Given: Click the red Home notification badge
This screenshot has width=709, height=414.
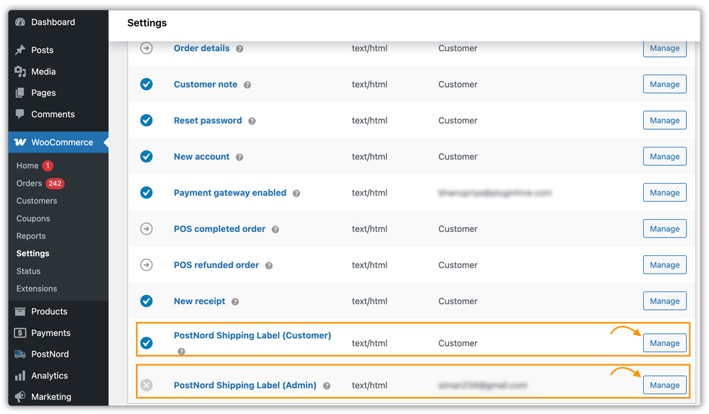Looking at the screenshot, I should pos(48,166).
